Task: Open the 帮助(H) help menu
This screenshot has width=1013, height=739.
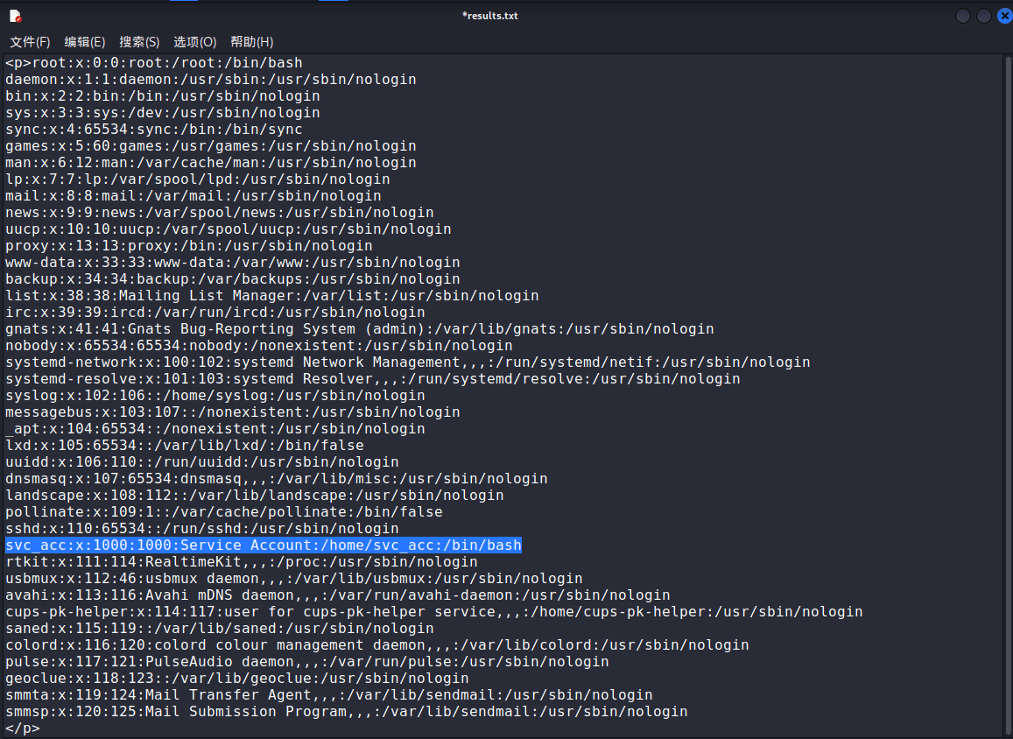Action: (x=251, y=42)
